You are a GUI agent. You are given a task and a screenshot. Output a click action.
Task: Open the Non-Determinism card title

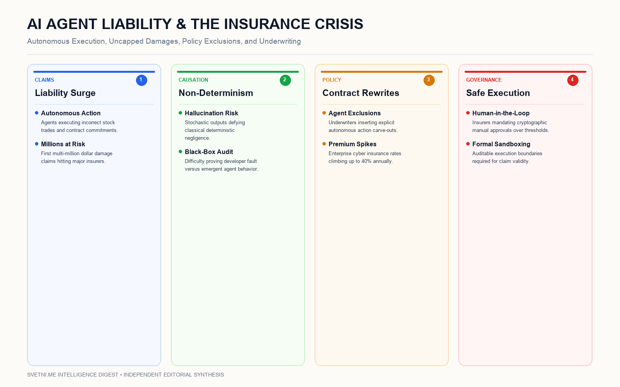216,93
